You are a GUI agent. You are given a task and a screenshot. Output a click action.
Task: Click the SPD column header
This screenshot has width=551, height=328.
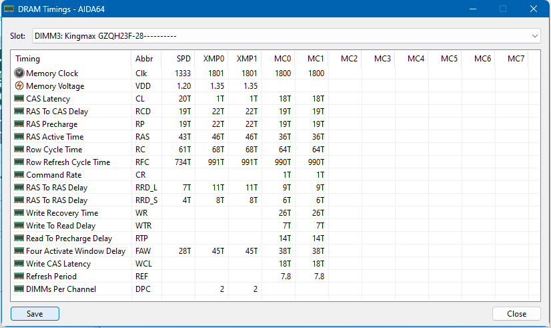coord(178,59)
